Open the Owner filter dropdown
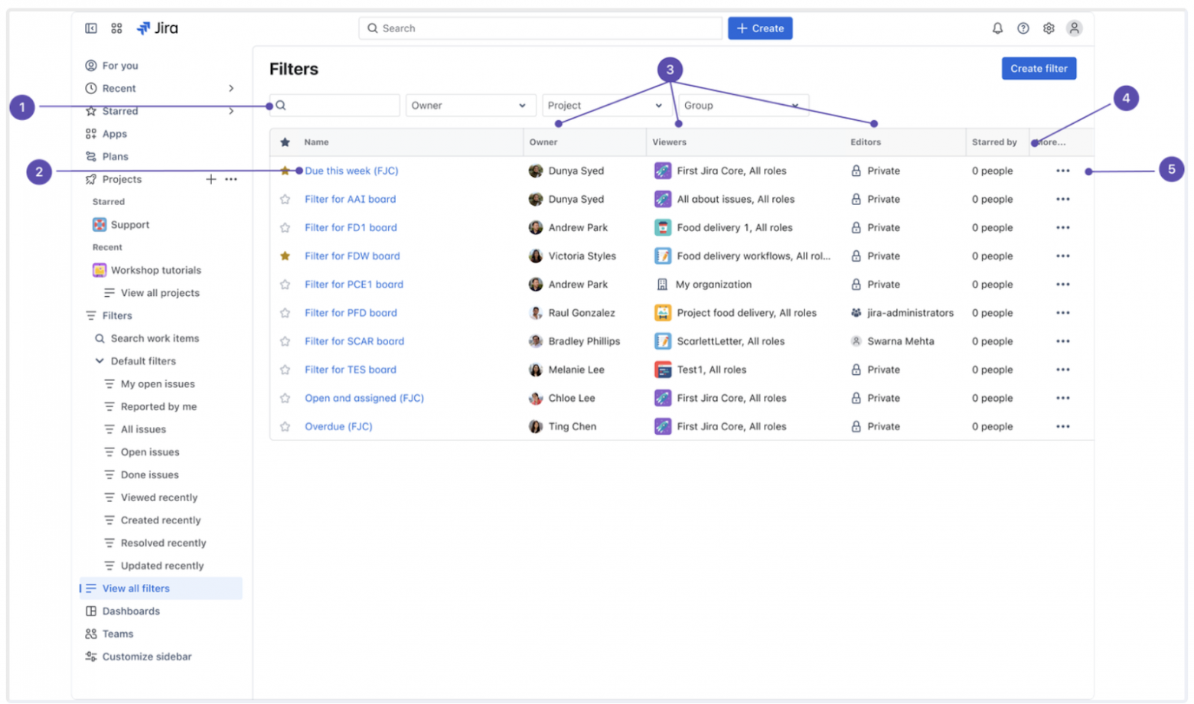Image resolution: width=1194 pixels, height=704 pixels. (x=469, y=105)
